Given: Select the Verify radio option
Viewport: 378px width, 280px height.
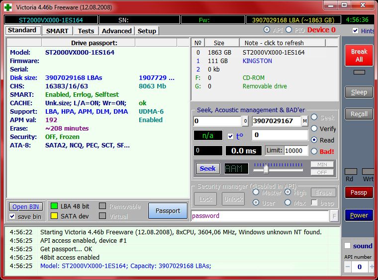Looking at the screenshot, I should point(314,129).
